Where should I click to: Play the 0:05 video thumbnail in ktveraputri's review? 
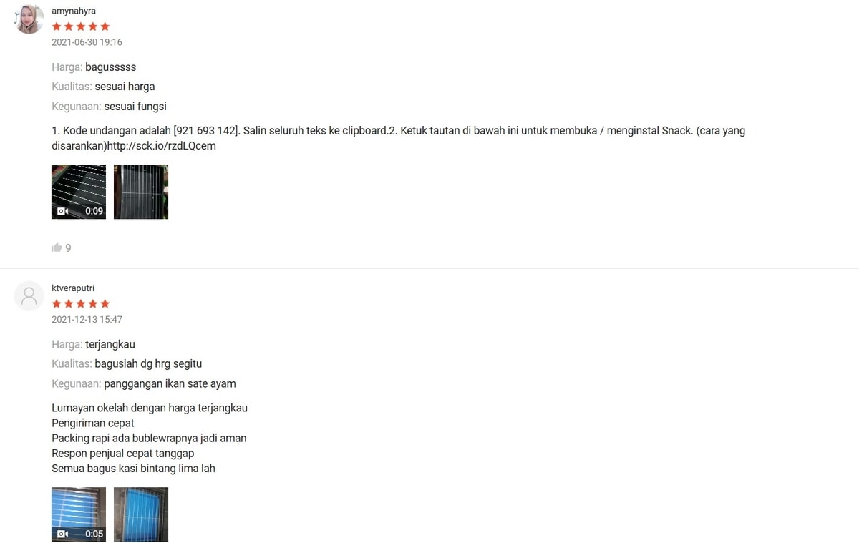(79, 514)
